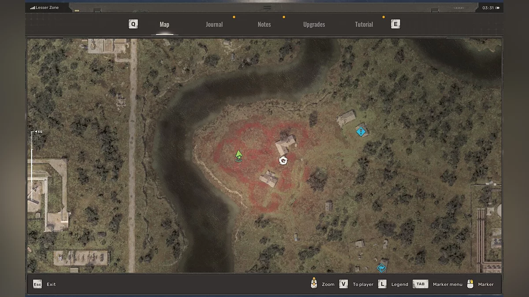Viewport: 529px width, 297px height.
Task: Click the Lesser Zone location label
Action: click(x=47, y=7)
